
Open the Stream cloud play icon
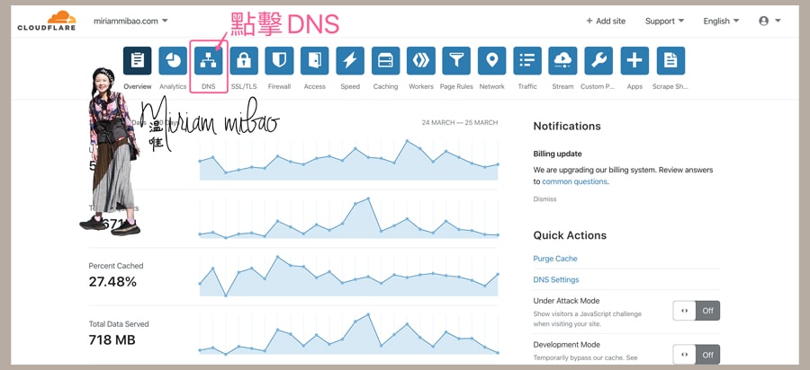[x=563, y=61]
